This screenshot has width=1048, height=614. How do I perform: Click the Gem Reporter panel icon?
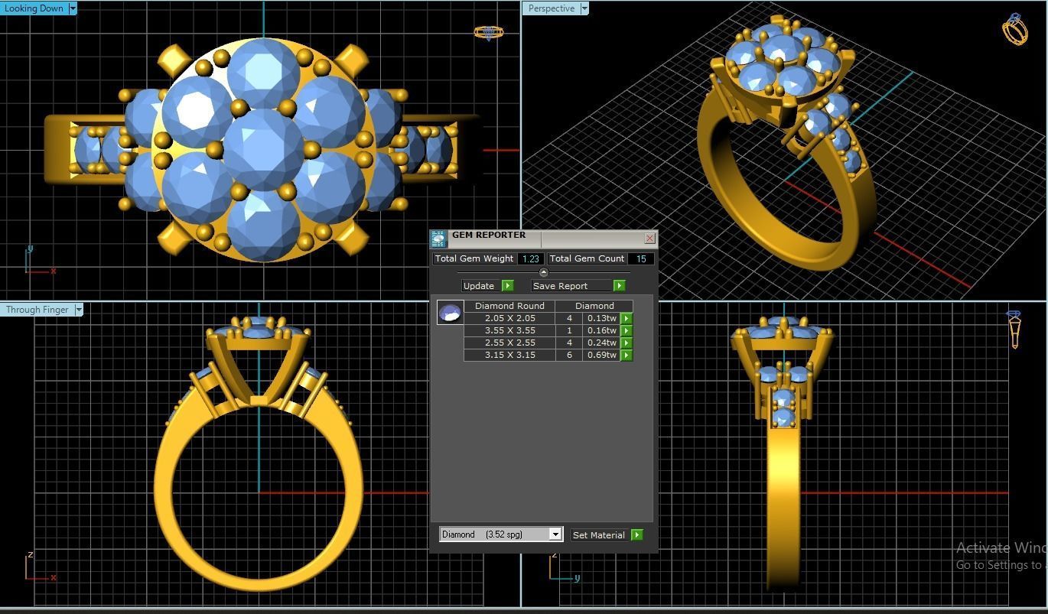point(438,239)
